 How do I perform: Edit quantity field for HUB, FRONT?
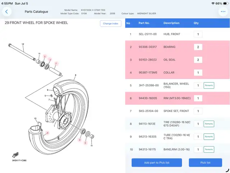(198, 34)
